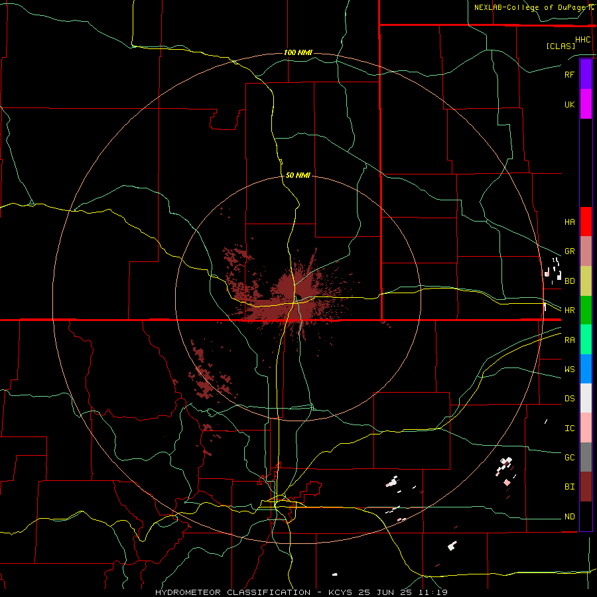Click the BI dark-red legend swatch
This screenshot has width=597, height=597.
click(586, 487)
